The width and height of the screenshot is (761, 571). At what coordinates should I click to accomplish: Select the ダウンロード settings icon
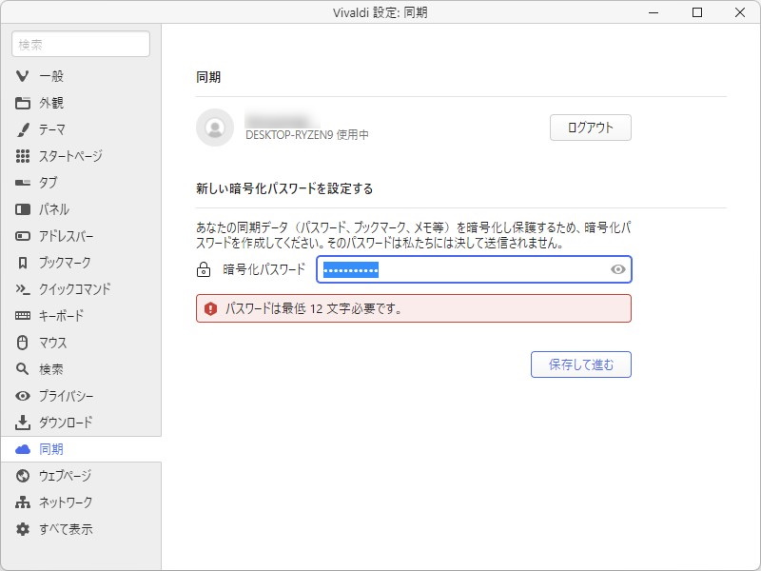point(22,423)
